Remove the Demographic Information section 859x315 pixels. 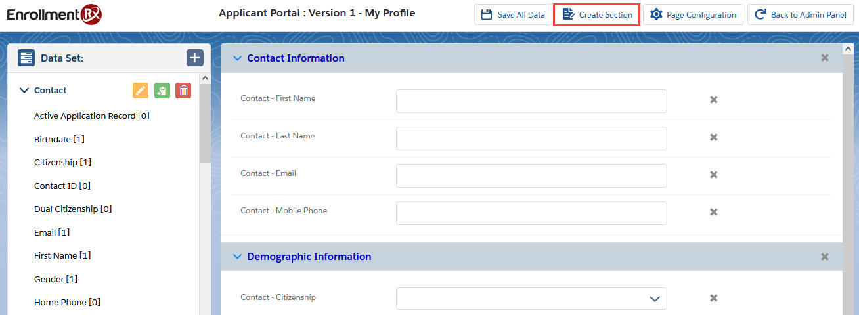pos(825,257)
